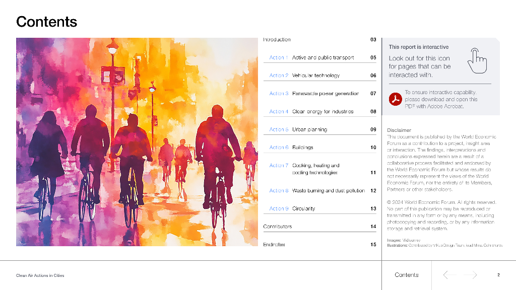This screenshot has width=516, height=290.
Task: Click the page number 2 in footer
Action: pyautogui.click(x=498, y=275)
